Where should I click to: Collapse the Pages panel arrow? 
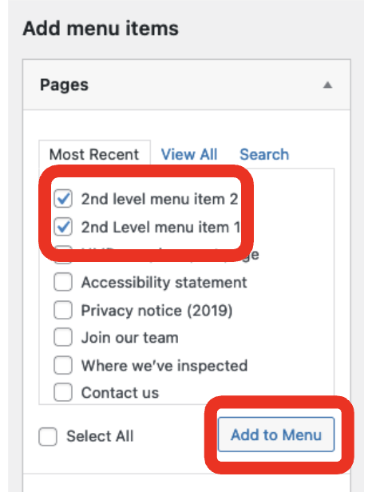pos(327,85)
